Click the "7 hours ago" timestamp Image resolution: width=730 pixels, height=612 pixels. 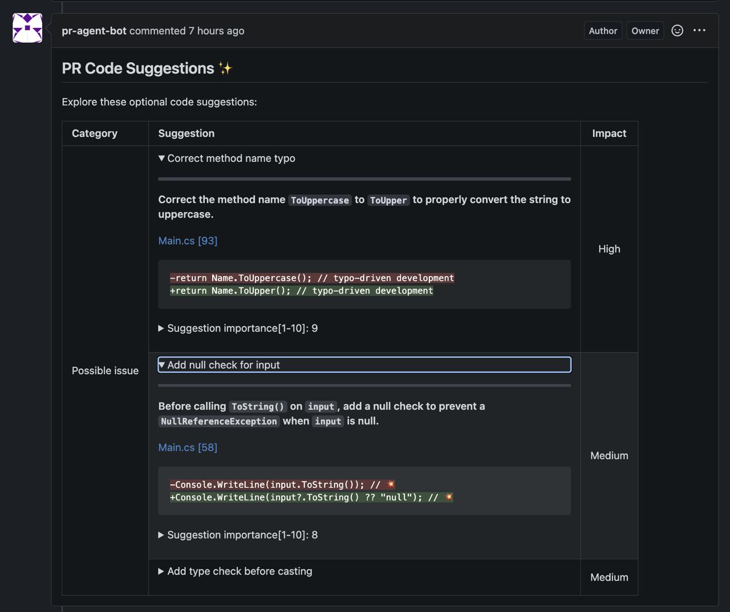point(216,31)
